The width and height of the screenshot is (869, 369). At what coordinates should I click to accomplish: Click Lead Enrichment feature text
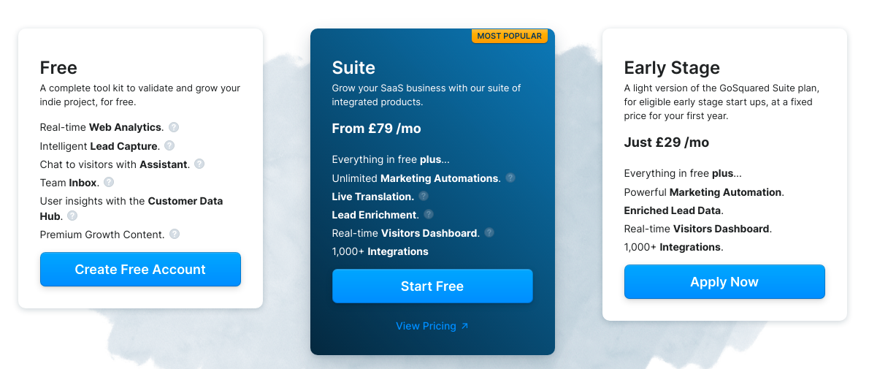(375, 215)
